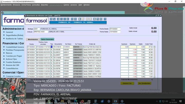Go to next record with single-right arrow
This screenshot has width=185, height=104.
64,19
